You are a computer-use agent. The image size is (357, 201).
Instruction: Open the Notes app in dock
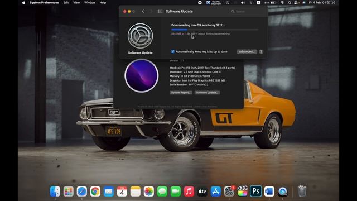click(136, 191)
